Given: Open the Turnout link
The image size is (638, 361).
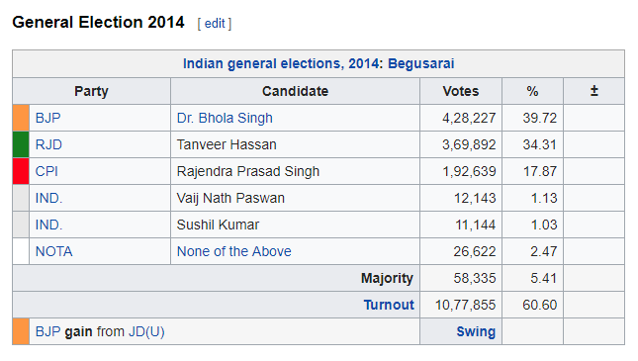Looking at the screenshot, I should (389, 305).
